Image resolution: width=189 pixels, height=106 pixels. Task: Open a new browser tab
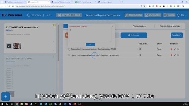tap(122, 2)
